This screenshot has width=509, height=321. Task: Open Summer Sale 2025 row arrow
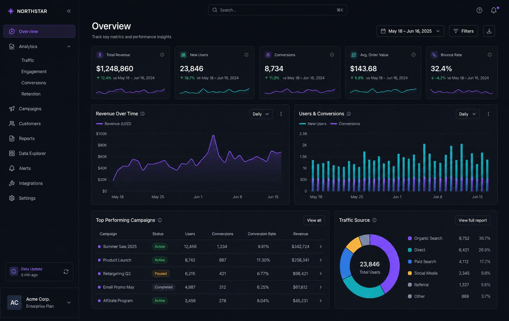click(320, 246)
